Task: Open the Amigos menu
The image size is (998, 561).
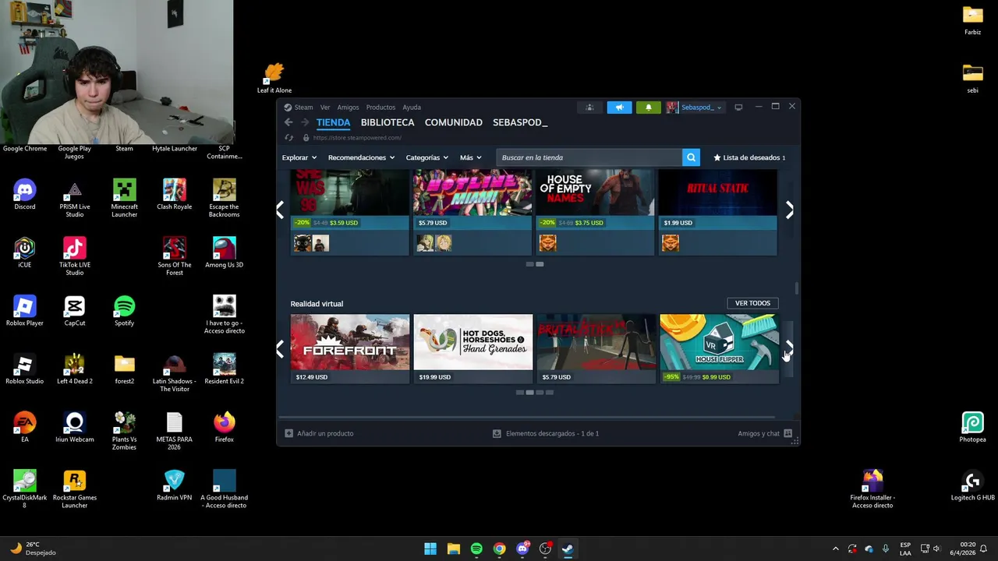Action: 348,108
